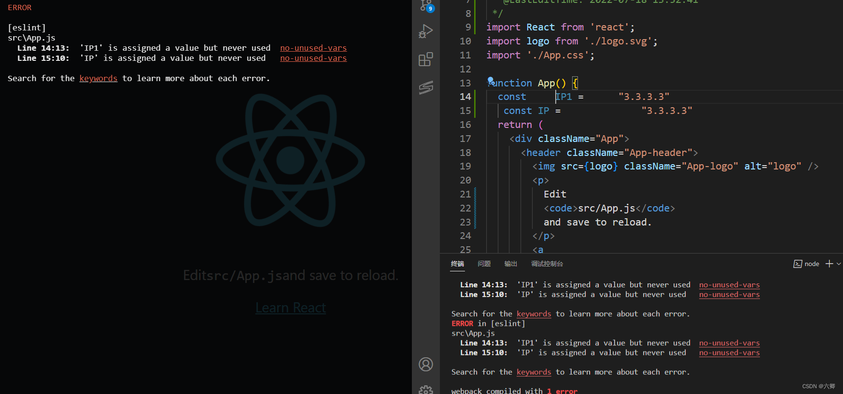
Task: Switch to the 终端 terminal tab
Action: click(x=457, y=264)
